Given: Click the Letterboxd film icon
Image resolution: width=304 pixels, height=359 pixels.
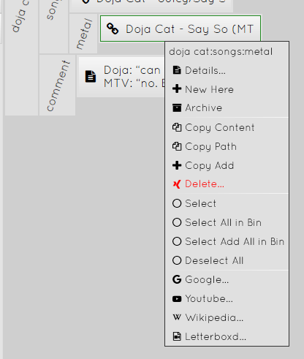Looking at the screenshot, I should [177, 336].
